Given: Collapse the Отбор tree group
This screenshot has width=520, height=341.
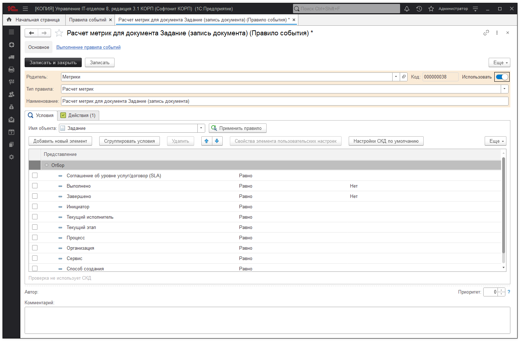Looking at the screenshot, I should coord(46,165).
